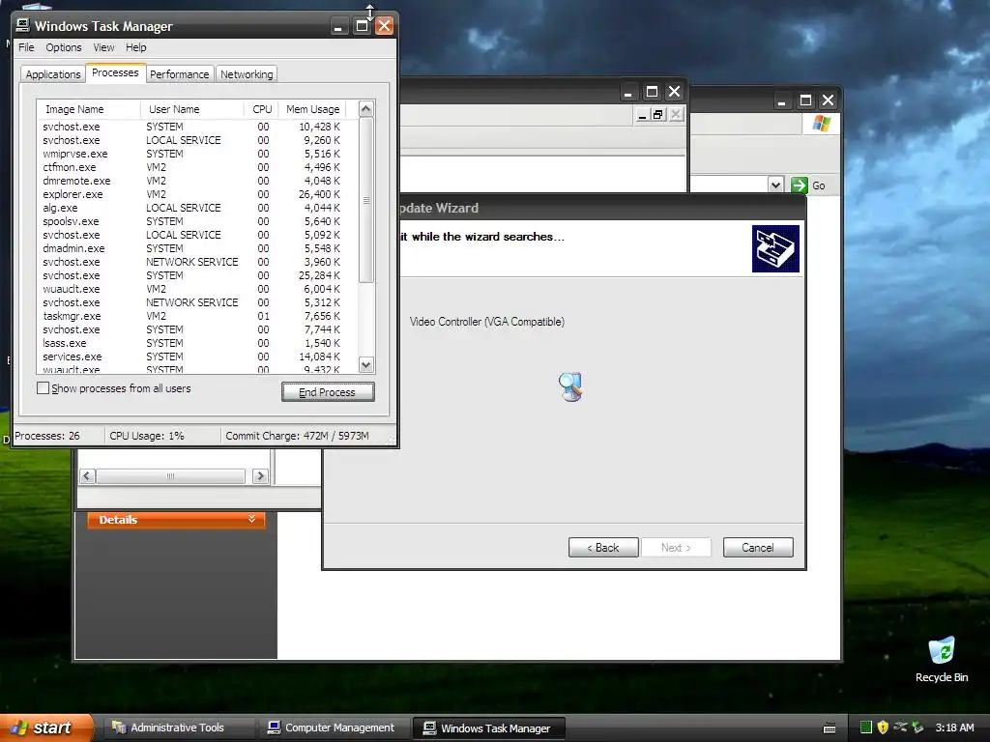
Task: Select the taskmgr.exe process row
Action: [195, 316]
